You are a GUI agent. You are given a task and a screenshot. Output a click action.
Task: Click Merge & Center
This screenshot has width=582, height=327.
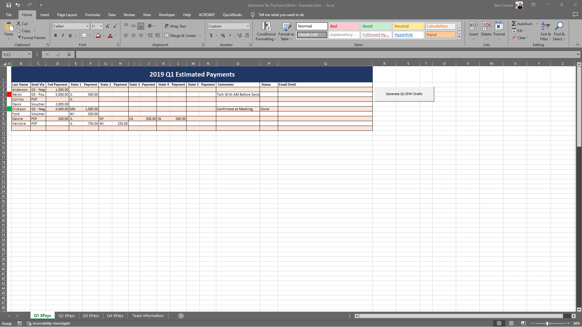coord(180,35)
